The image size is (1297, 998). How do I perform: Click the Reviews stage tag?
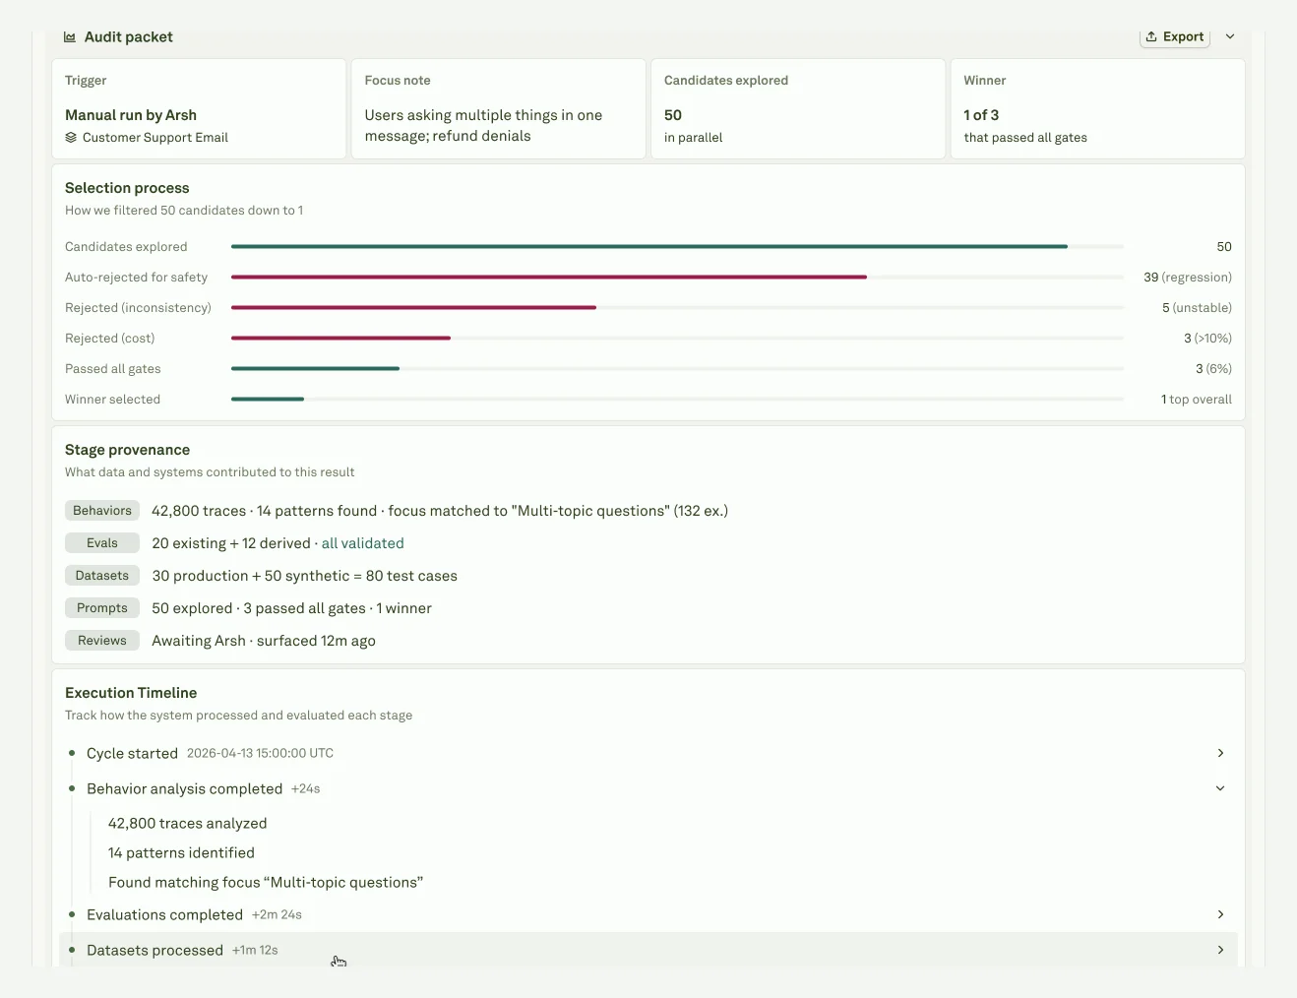tap(102, 641)
